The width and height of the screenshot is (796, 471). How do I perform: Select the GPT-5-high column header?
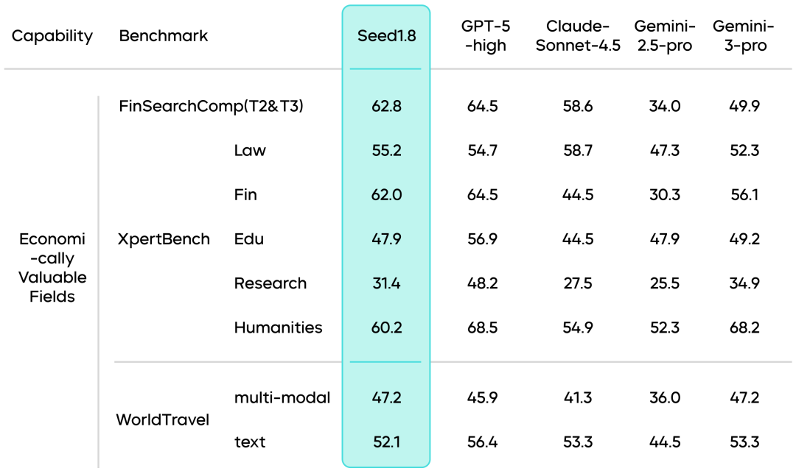[x=483, y=36]
